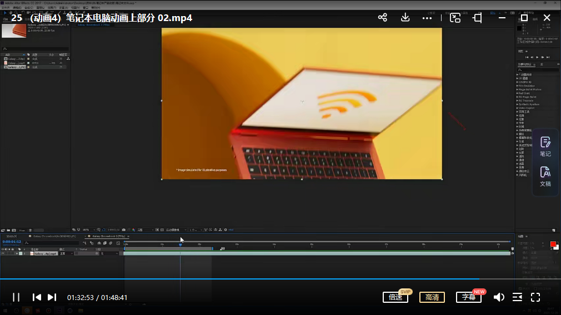561x315 pixels.
Task: Click the new composition icon in Project panel
Action: coord(14,230)
